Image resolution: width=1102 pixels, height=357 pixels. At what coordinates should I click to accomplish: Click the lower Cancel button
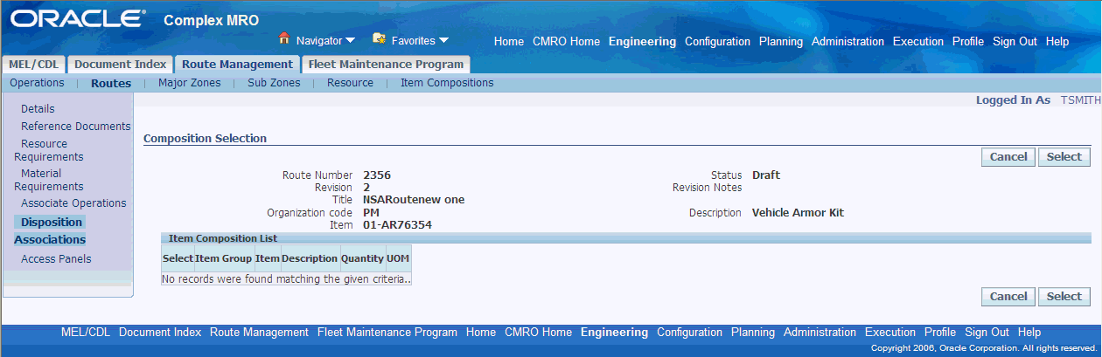1008,297
